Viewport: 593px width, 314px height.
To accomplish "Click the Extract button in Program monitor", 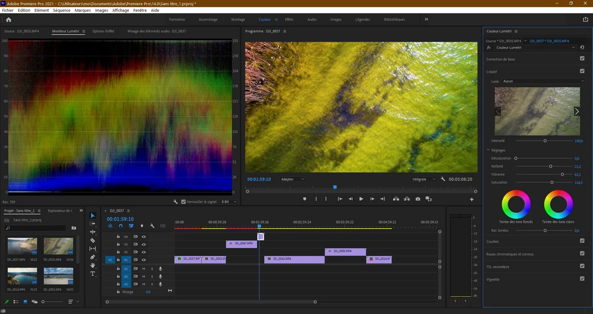I will (407, 199).
